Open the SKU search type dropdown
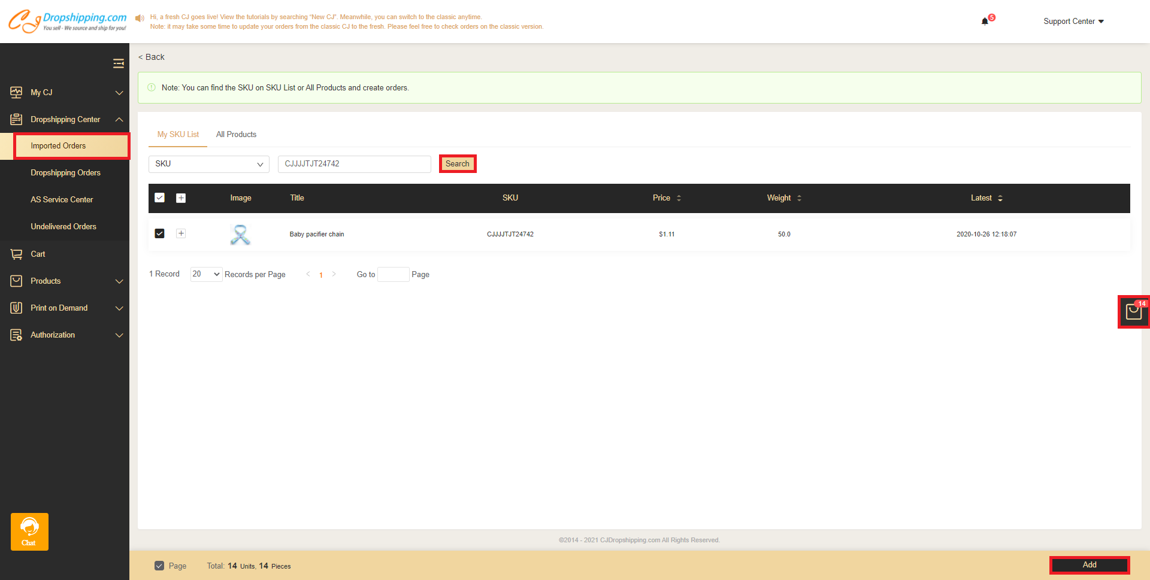This screenshot has height=580, width=1150. [x=209, y=164]
